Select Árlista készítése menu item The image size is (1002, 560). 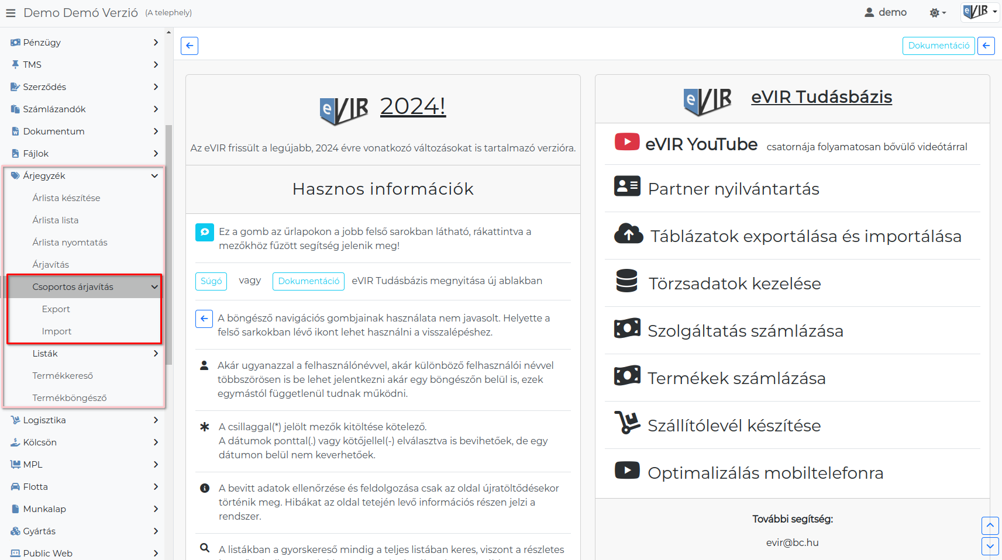(66, 198)
